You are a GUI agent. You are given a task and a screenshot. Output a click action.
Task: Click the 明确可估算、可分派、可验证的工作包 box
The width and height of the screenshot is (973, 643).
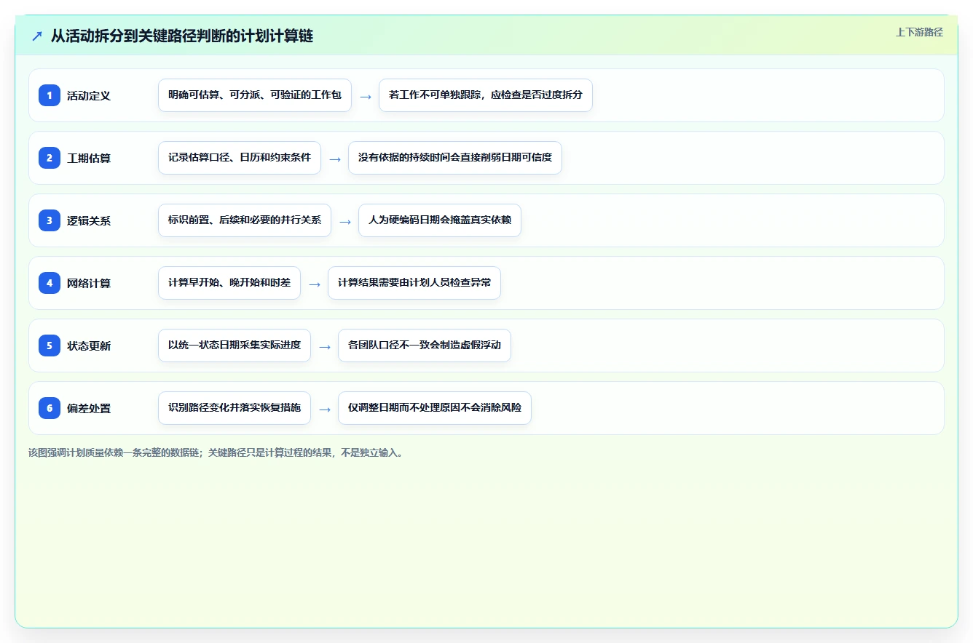(x=255, y=95)
